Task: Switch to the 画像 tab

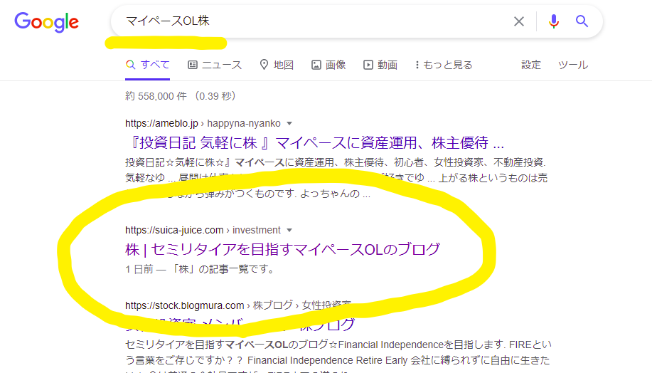Action: (328, 65)
